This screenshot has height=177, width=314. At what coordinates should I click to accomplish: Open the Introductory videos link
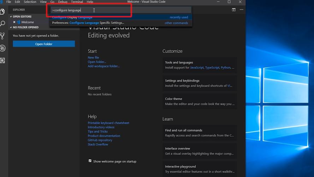click(x=101, y=127)
